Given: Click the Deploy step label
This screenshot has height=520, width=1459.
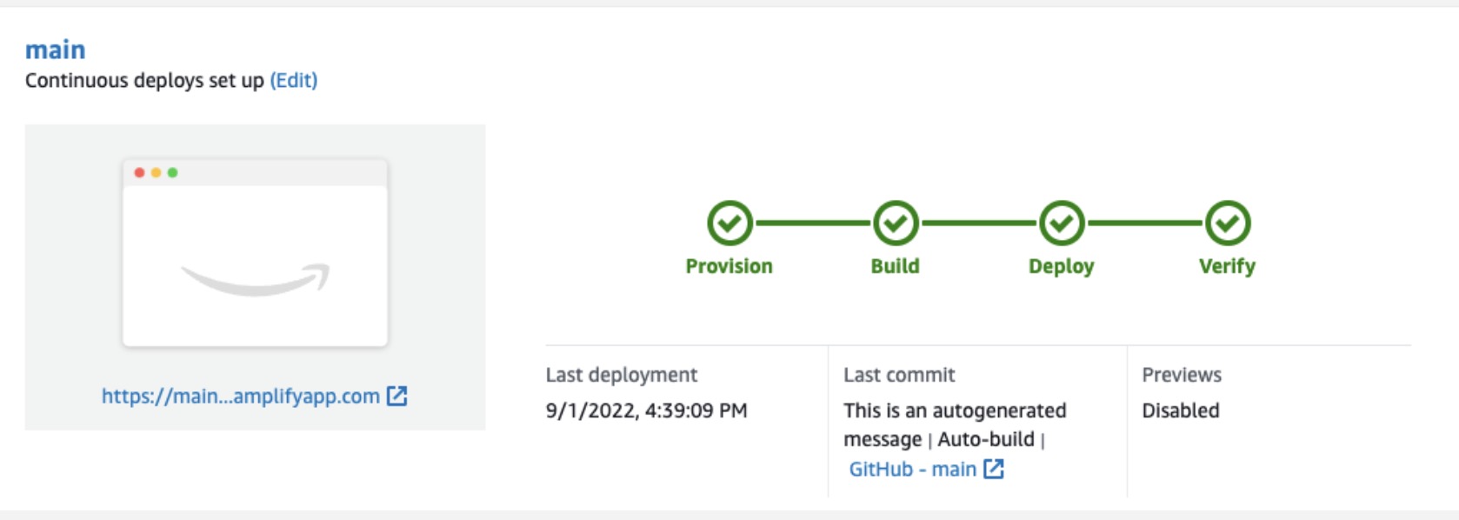Looking at the screenshot, I should click(x=1061, y=266).
